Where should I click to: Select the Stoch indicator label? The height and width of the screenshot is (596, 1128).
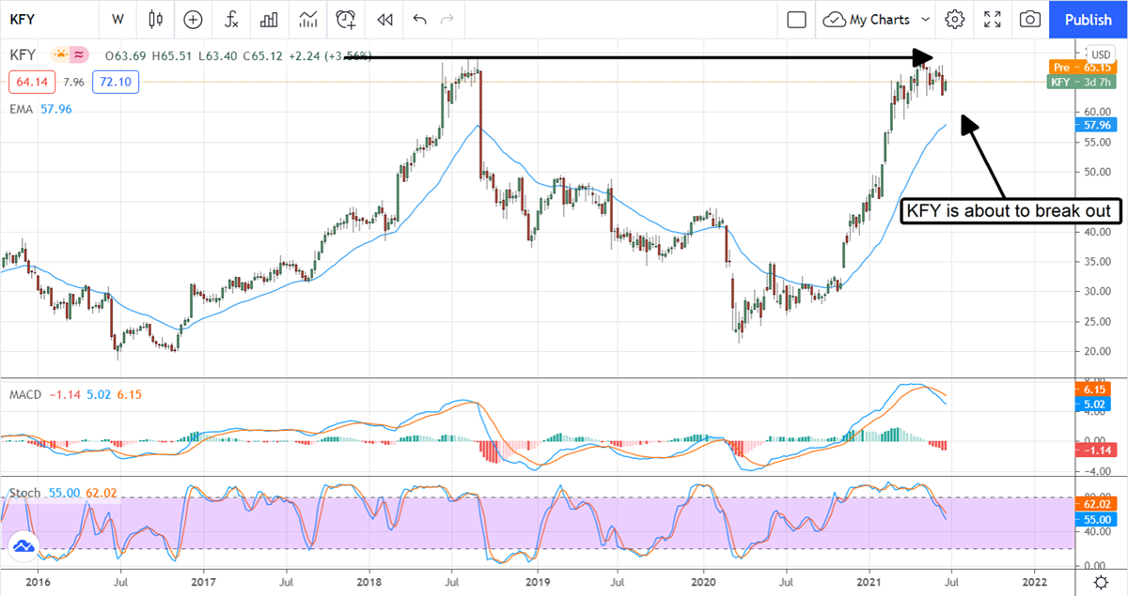click(24, 492)
